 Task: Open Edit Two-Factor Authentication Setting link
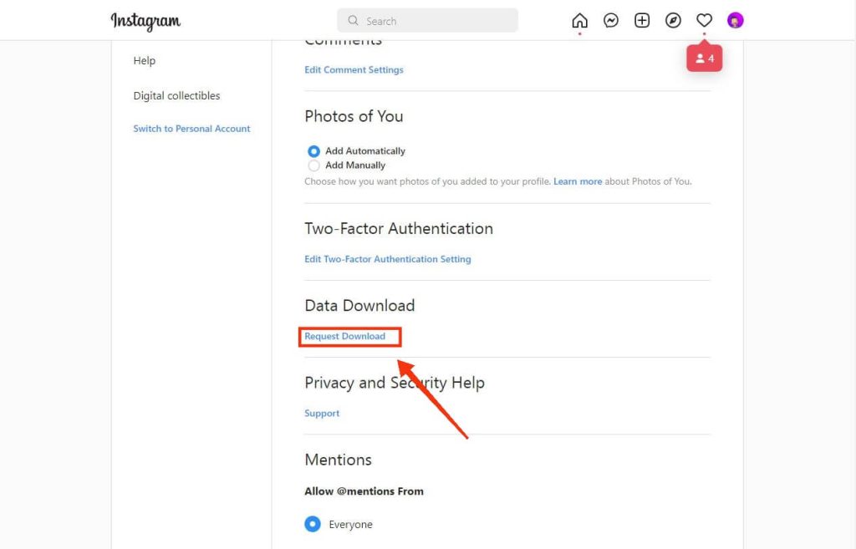[388, 259]
